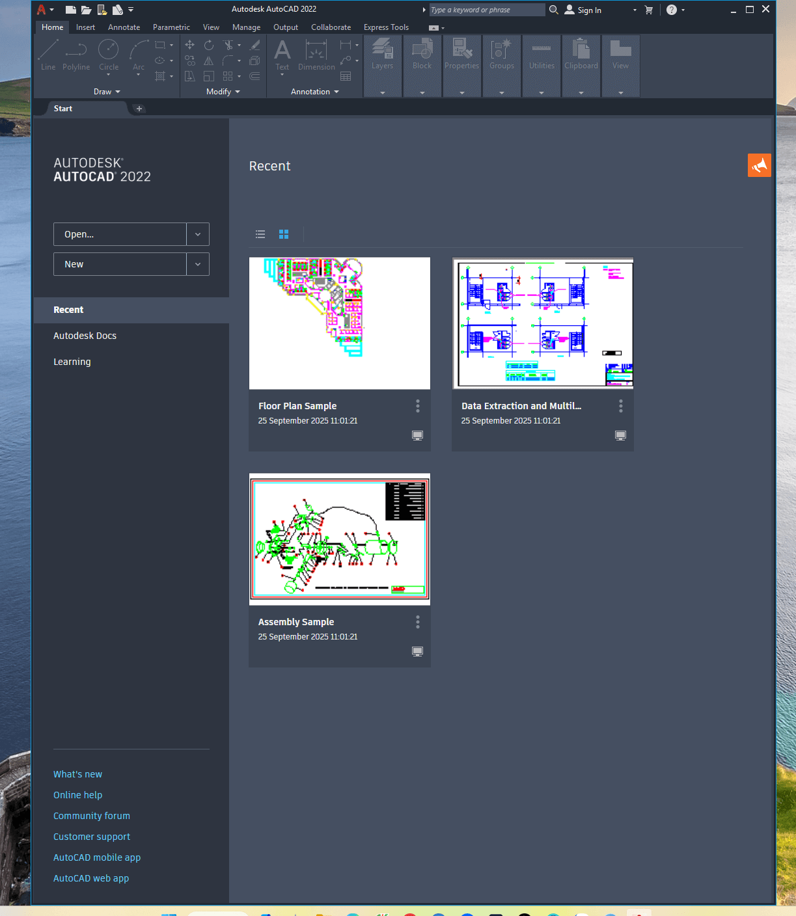Click the orange announcements megaphone icon
This screenshot has height=916, width=796.
pyautogui.click(x=759, y=165)
